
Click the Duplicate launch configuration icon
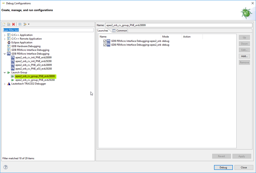coord(9,24)
